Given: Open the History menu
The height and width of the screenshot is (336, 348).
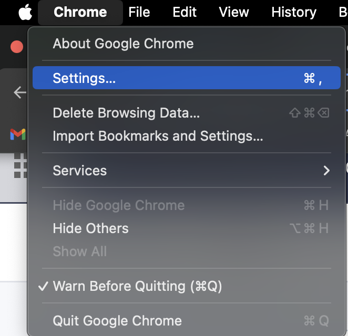Looking at the screenshot, I should coord(294,12).
